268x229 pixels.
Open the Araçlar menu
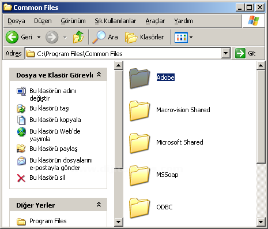(155, 21)
